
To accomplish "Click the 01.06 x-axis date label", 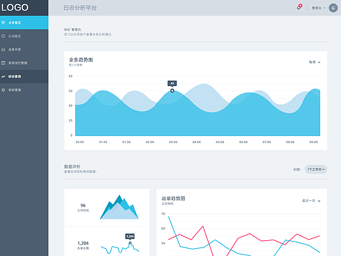I will pyautogui.click(x=127, y=142).
